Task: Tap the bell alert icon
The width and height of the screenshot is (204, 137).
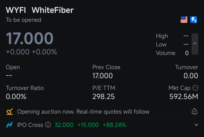Action: [x=194, y=112]
